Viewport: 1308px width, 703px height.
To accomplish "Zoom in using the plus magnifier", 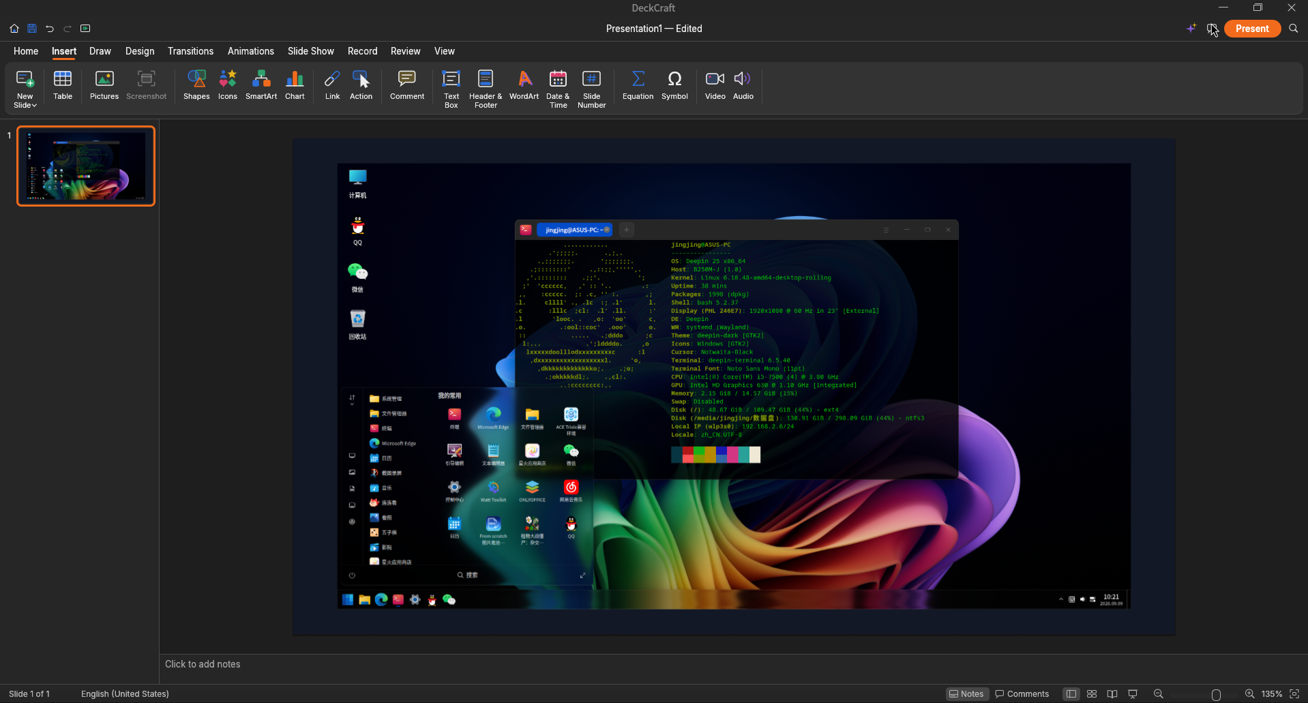I will (1249, 694).
